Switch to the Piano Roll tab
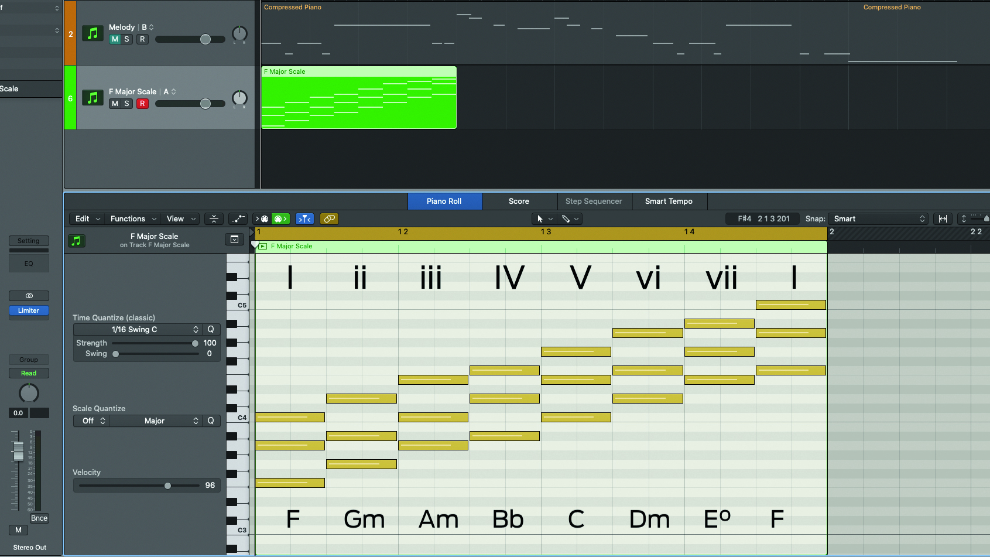The height and width of the screenshot is (557, 990). (x=444, y=201)
